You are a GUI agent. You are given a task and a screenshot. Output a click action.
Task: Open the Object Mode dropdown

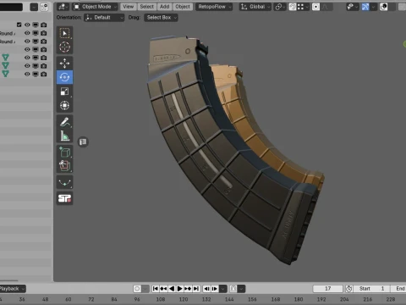96,7
